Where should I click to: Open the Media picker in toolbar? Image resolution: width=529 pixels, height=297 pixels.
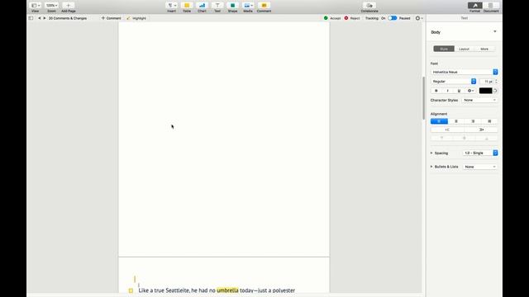248,6
